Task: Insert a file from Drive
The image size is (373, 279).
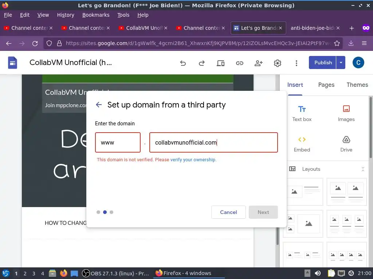Action: 346,144
